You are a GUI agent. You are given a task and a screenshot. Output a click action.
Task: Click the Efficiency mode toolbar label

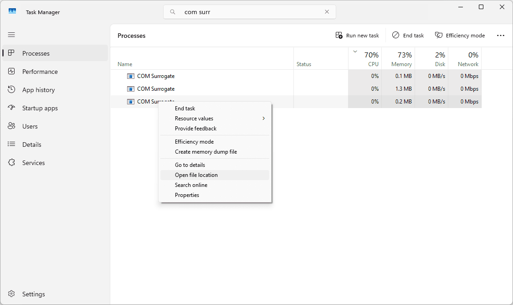465,36
